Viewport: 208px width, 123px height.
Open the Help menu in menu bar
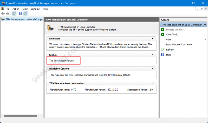[x=45, y=9]
